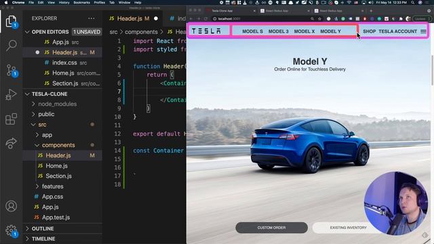Screen dimensions: 434x244
Task: Click the unsaved dot on the Header.js tab
Action: (x=156, y=18)
